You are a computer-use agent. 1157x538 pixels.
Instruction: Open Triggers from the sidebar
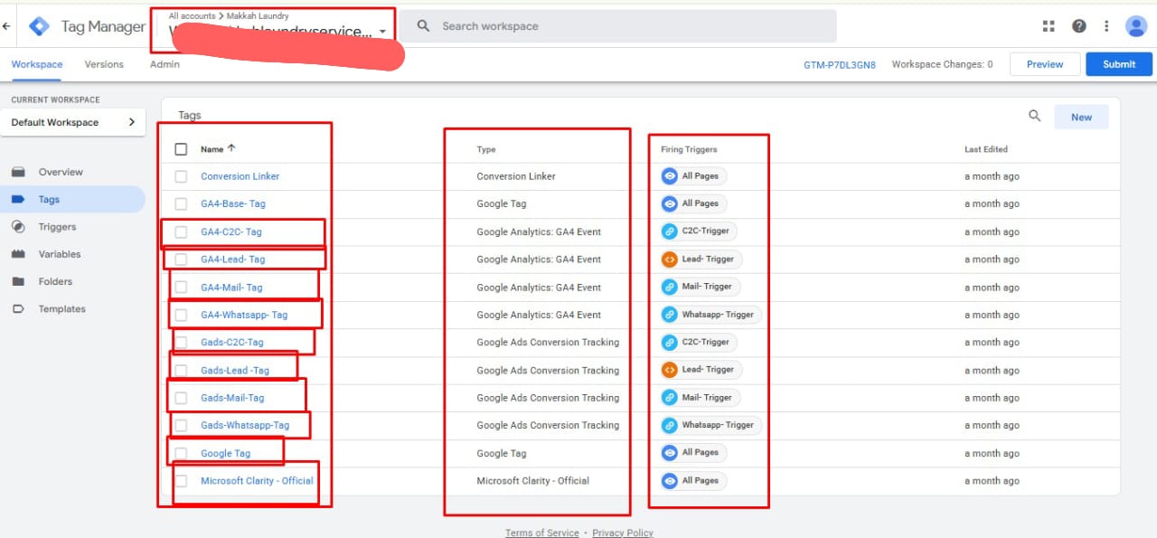57,227
